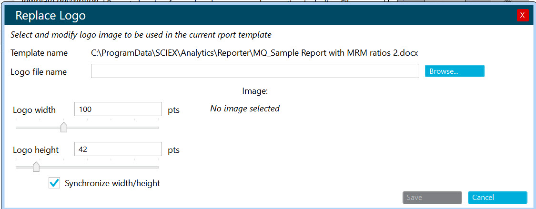Grab the Logo width slider thumb
Screen dimensions: 536x209
[63, 128]
